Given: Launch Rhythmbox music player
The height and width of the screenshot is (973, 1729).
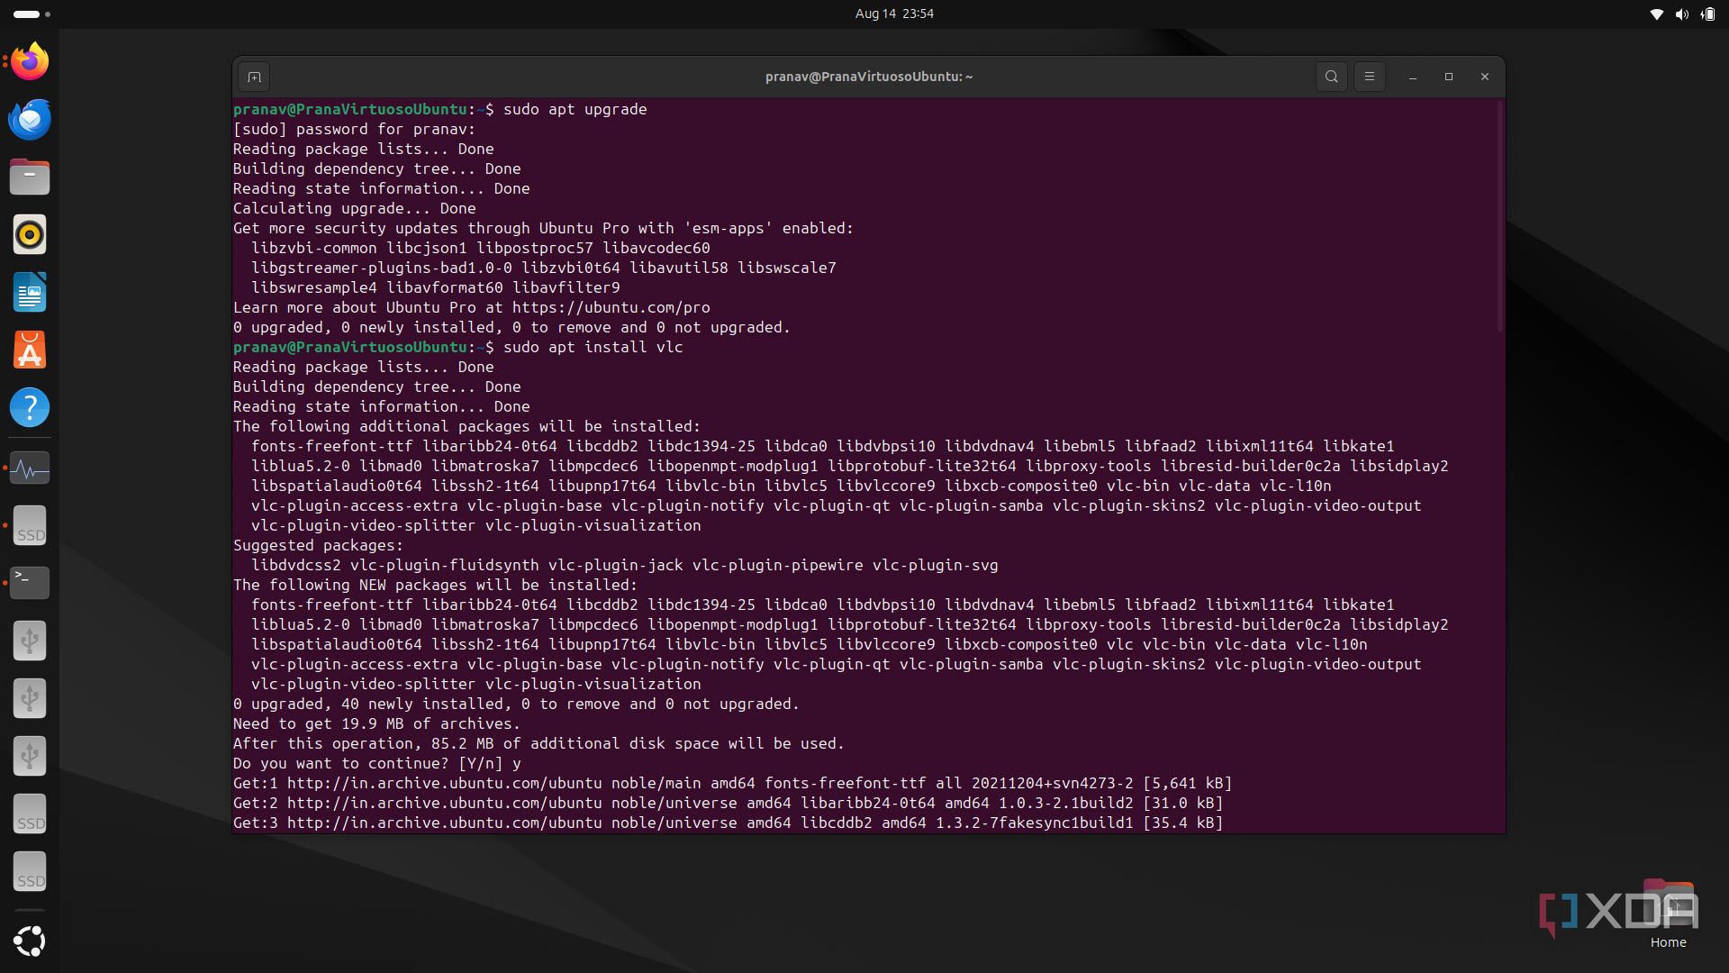Looking at the screenshot, I should point(30,234).
